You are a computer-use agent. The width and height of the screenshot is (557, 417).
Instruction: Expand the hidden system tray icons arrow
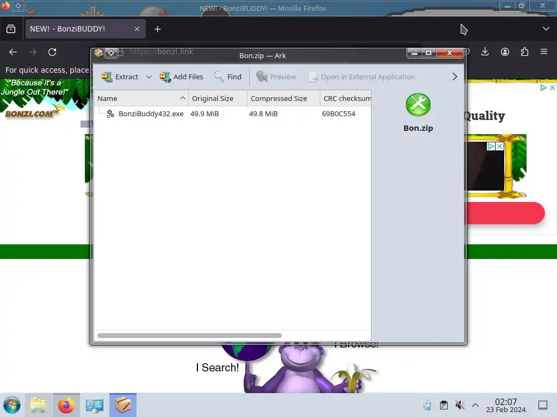475,405
